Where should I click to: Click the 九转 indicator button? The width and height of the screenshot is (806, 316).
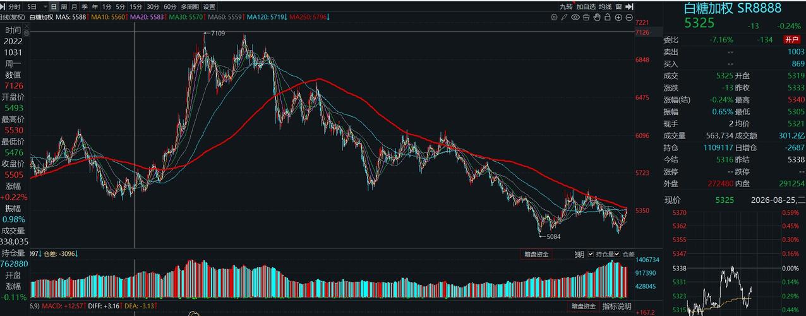pyautogui.click(x=566, y=6)
